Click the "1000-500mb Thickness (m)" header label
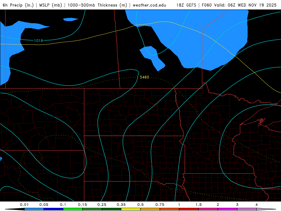Image resolution: width=281 pixels, height=211 pixels. (x=97, y=5)
